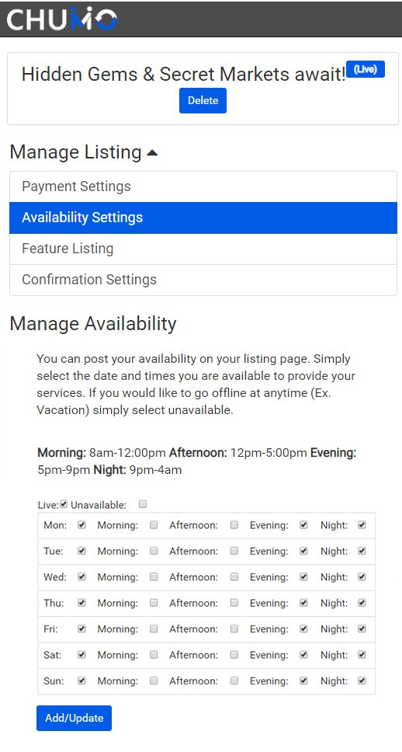Disable Evening for Thursday

coord(303,603)
